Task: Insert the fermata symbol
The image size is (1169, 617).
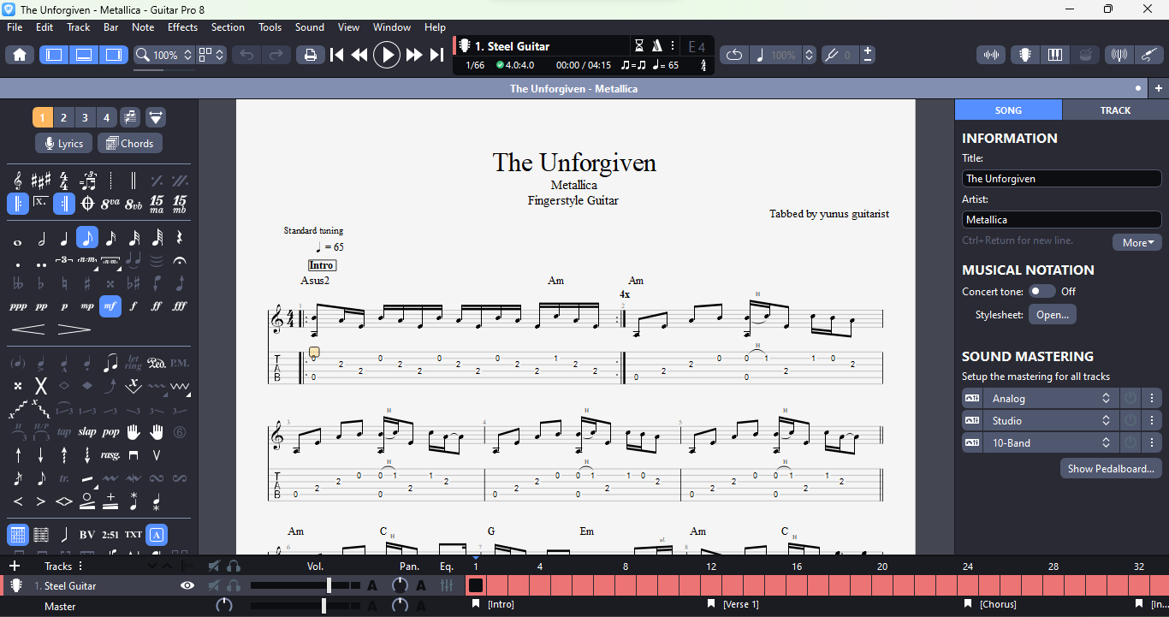Action: 180,260
